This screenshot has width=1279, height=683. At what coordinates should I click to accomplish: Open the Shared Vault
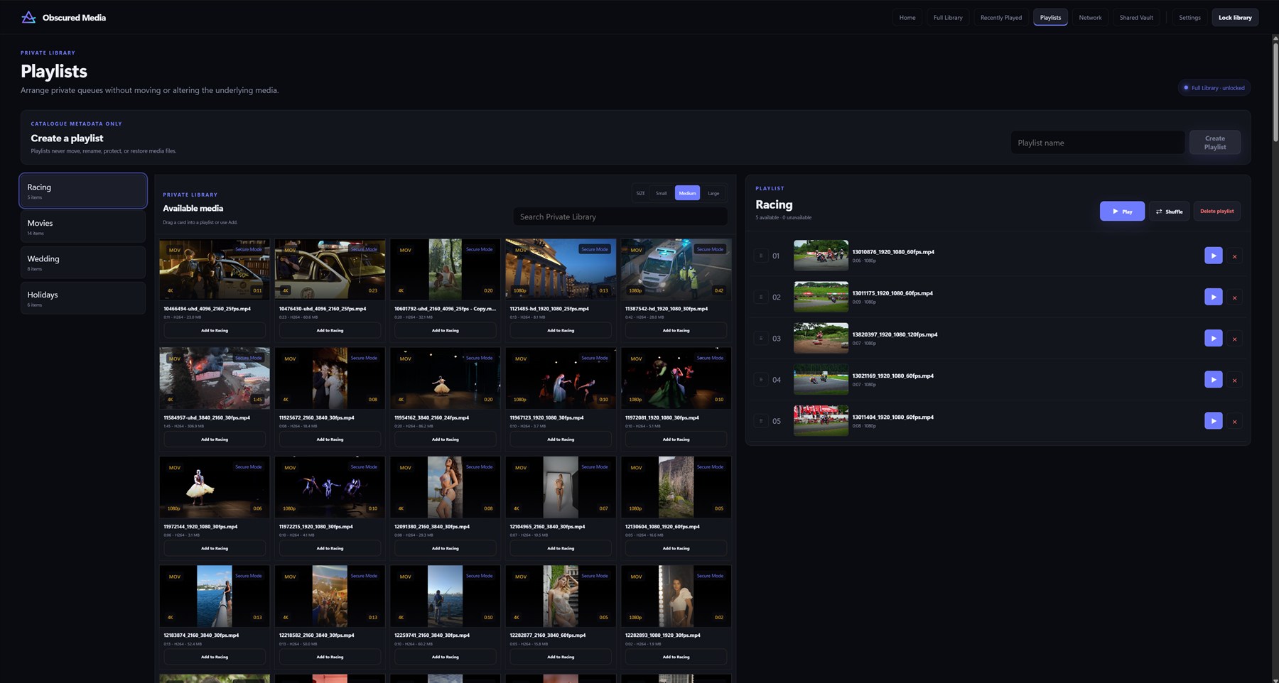coord(1136,17)
